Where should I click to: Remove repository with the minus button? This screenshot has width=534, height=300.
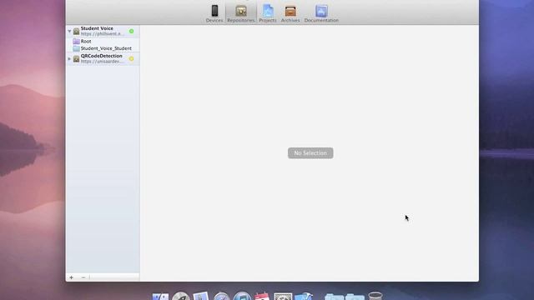coord(83,277)
